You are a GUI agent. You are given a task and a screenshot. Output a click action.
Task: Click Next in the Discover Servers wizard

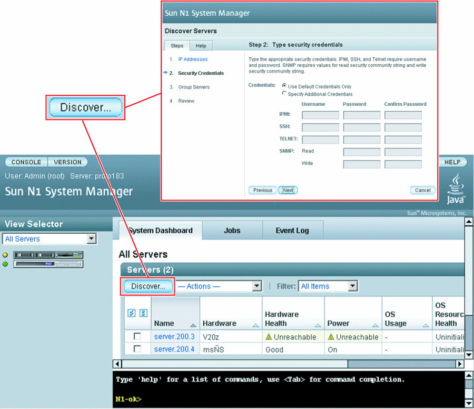[x=288, y=191]
